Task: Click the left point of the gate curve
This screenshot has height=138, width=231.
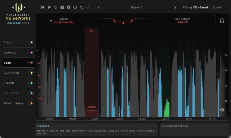Action: pos(115,21)
